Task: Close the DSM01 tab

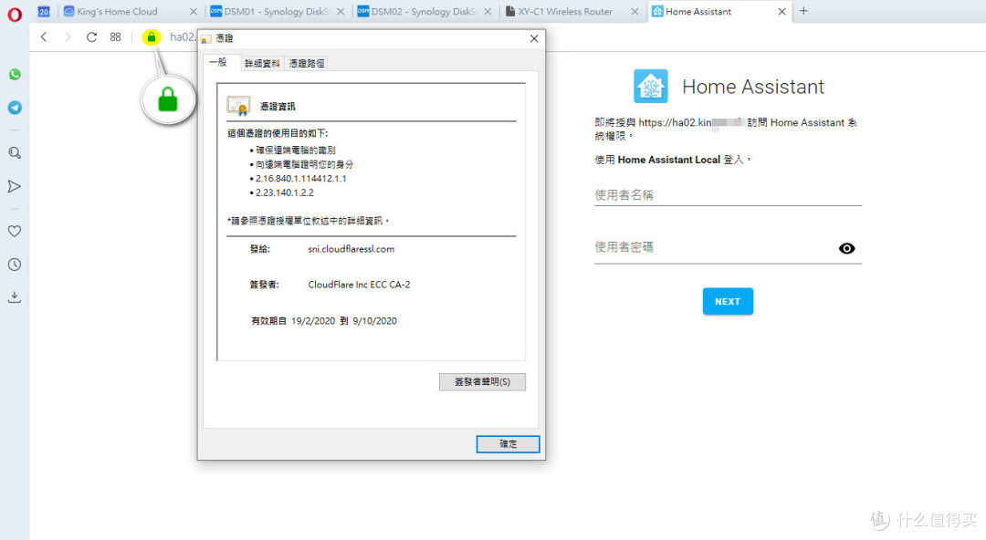Action: tap(341, 11)
